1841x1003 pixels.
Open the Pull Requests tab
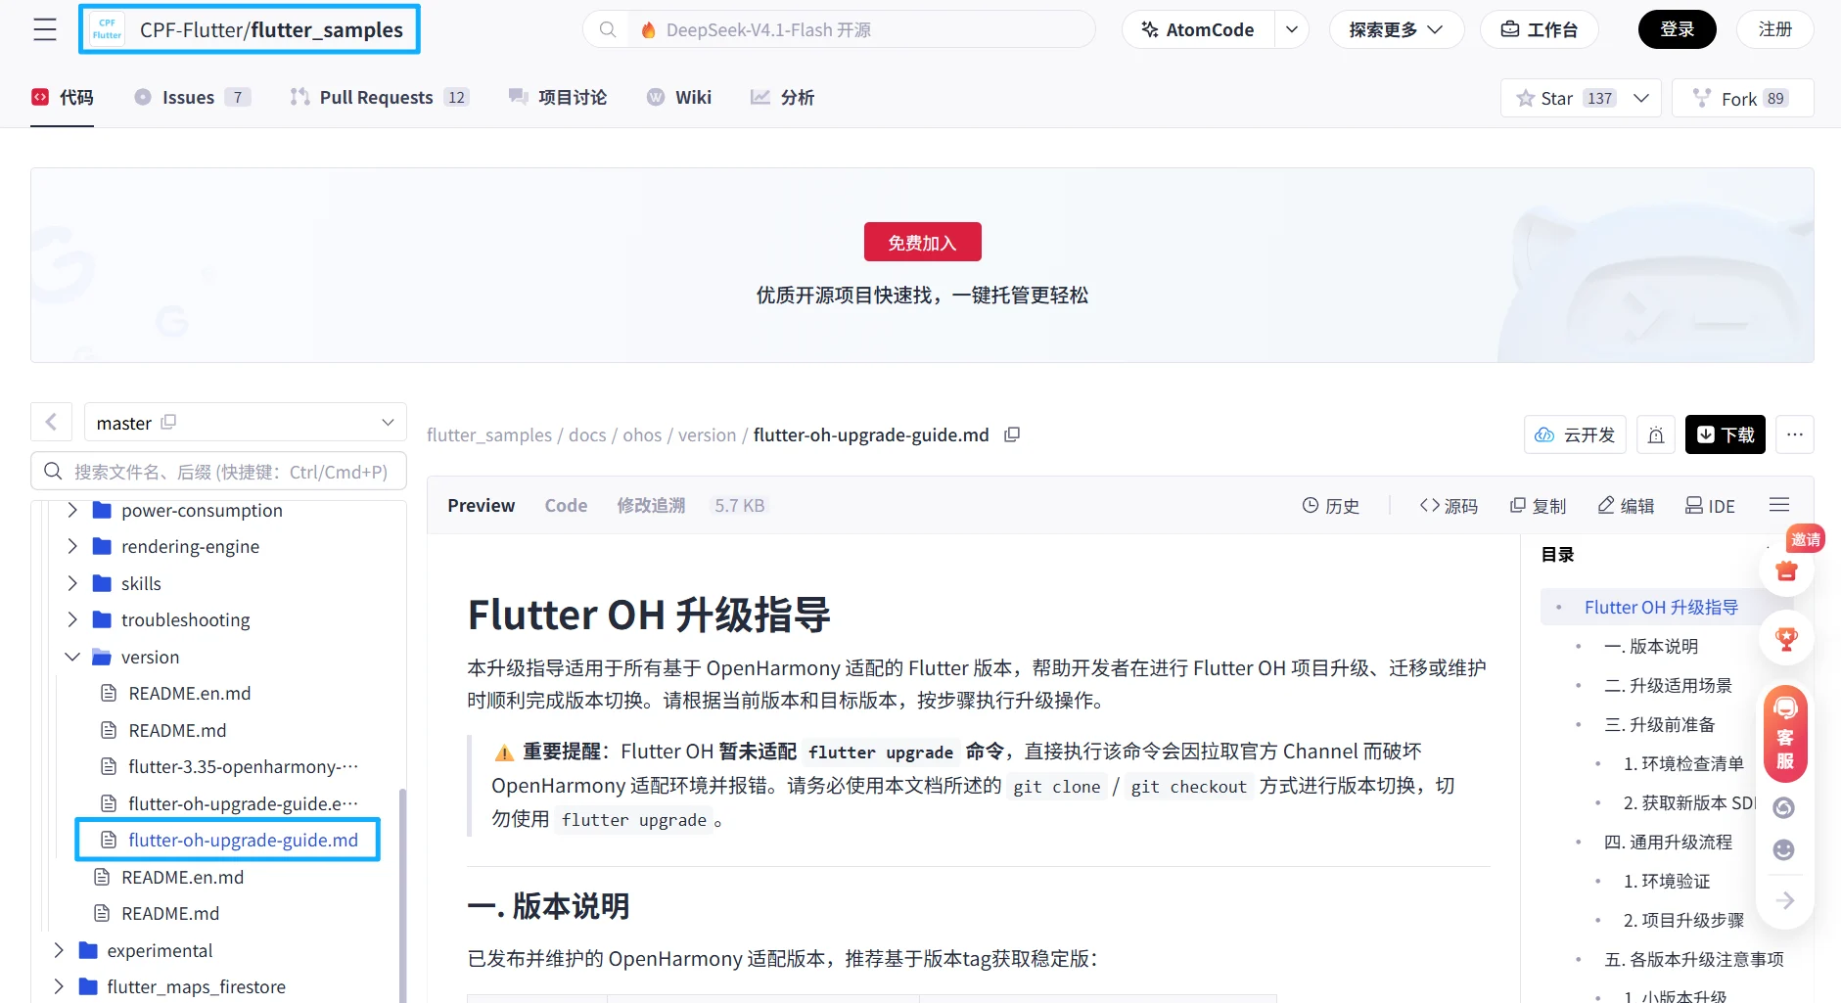tap(380, 97)
